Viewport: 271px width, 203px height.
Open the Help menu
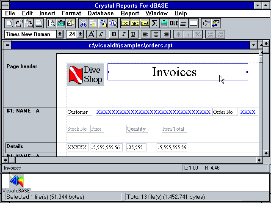coord(181,13)
